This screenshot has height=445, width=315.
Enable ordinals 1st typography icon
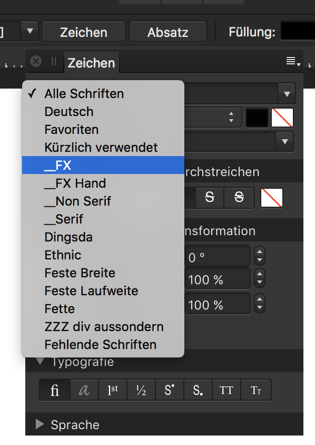pos(113,390)
